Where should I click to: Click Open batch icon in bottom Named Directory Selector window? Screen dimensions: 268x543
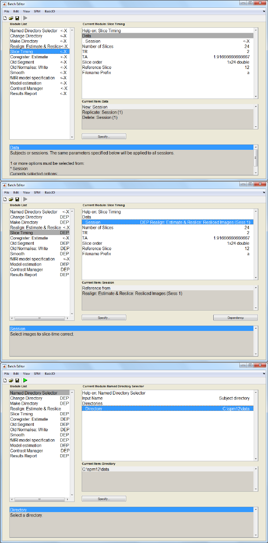pyautogui.click(x=11, y=380)
